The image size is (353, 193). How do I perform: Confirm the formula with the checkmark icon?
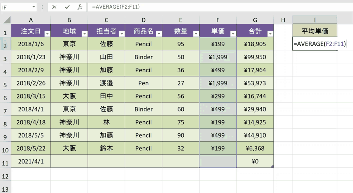[x=67, y=7]
